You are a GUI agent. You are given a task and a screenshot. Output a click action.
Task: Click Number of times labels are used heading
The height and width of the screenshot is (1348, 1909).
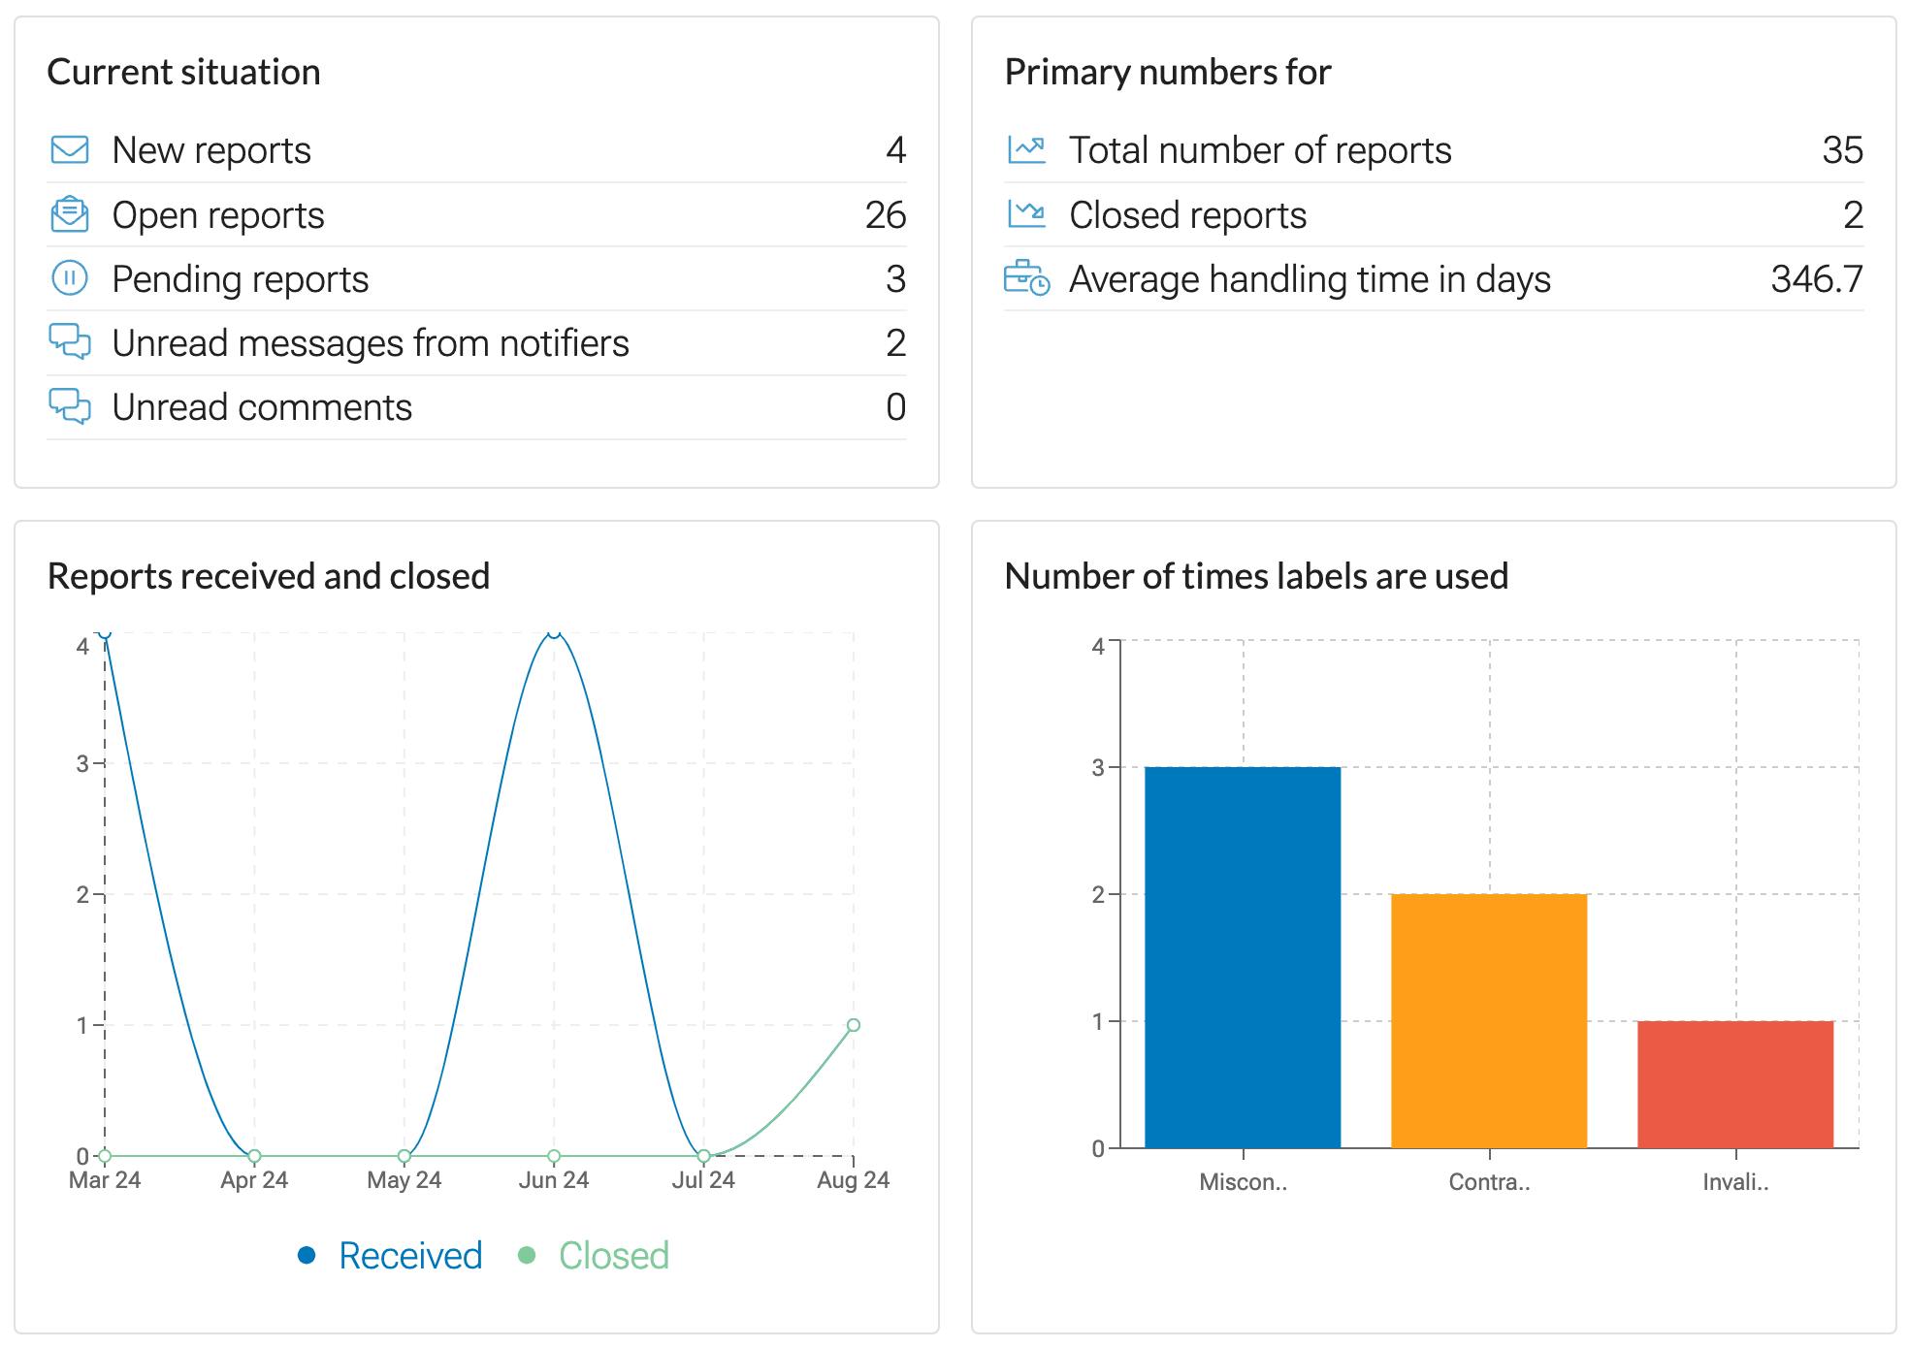click(x=1256, y=576)
